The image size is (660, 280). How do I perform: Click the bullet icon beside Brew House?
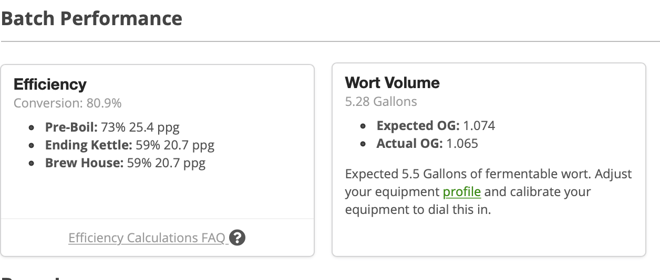32,164
